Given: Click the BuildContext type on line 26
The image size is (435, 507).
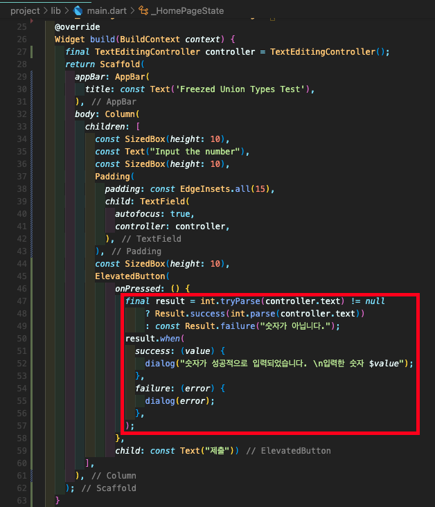Looking at the screenshot, I should (x=150, y=39).
